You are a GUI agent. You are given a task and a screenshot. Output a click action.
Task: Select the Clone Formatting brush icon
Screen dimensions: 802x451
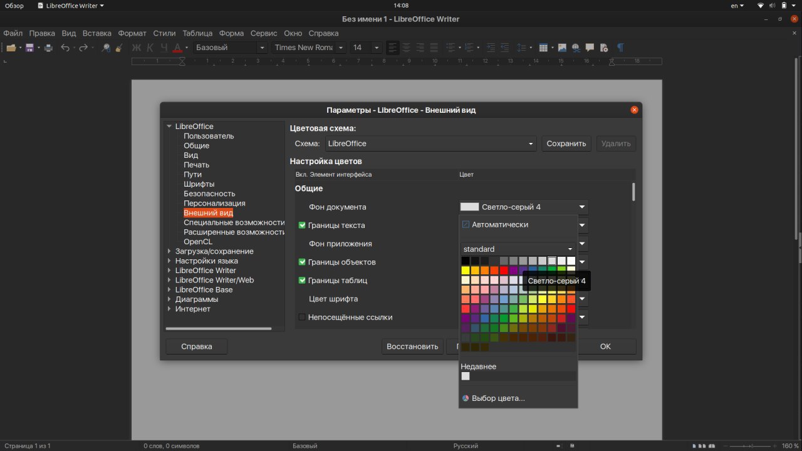[x=119, y=48]
